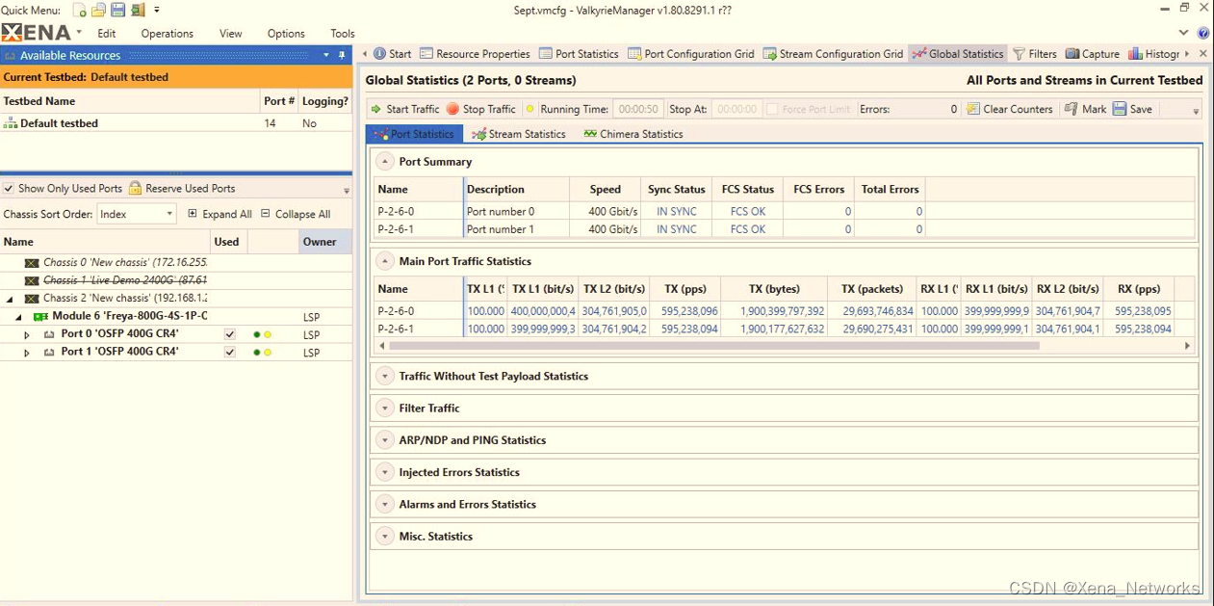Open the Available Resources panel dropdown arrow
The image size is (1214, 606).
point(326,55)
